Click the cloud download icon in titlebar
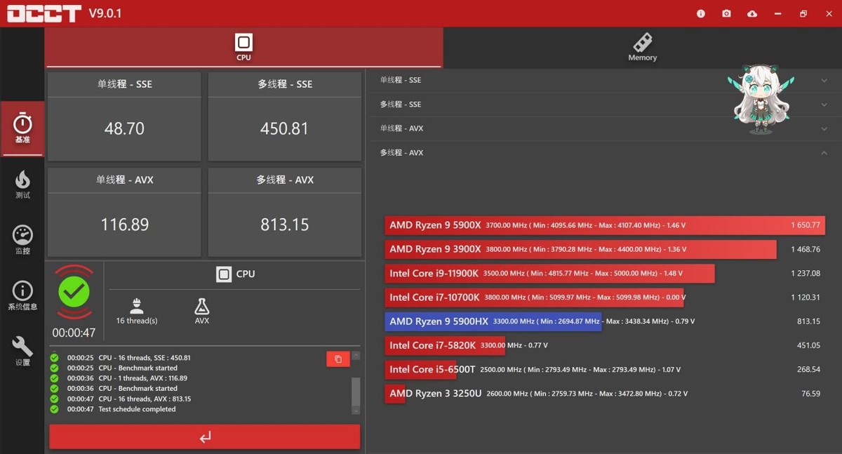The height and width of the screenshot is (454, 842). tap(751, 13)
